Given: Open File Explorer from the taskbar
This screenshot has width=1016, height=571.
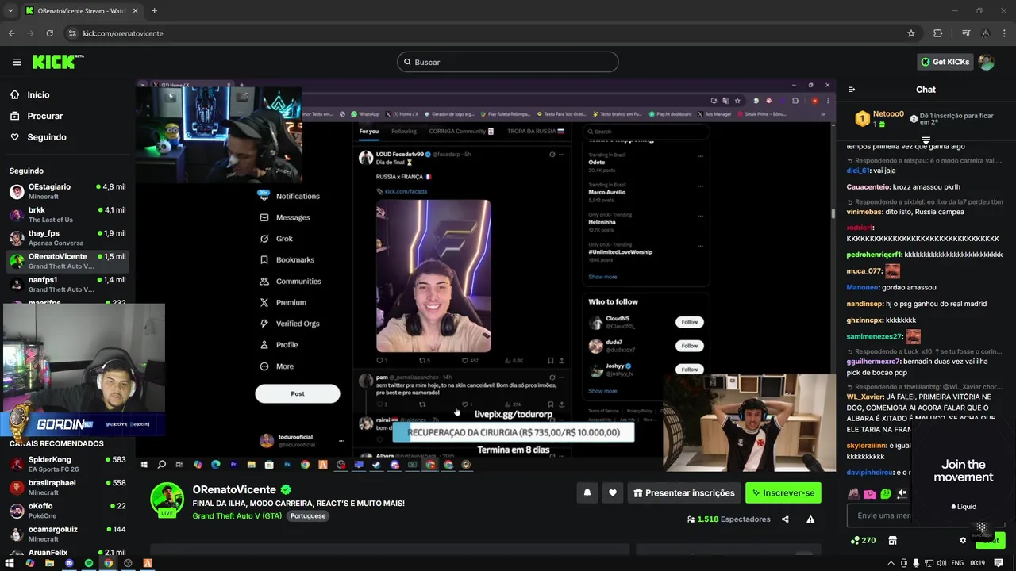Looking at the screenshot, I should [x=49, y=563].
